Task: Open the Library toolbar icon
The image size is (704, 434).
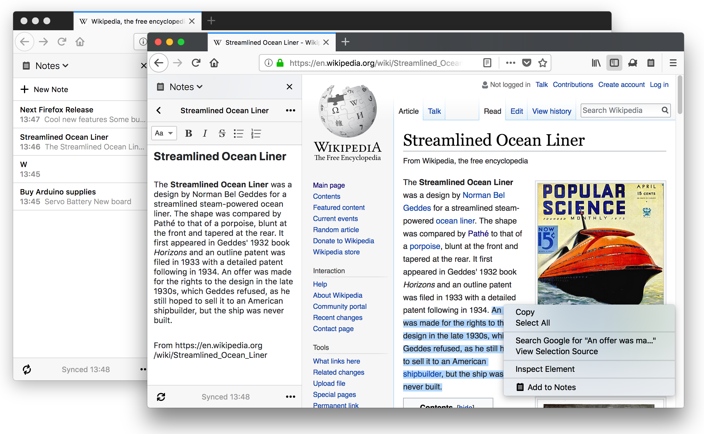Action: (x=596, y=62)
